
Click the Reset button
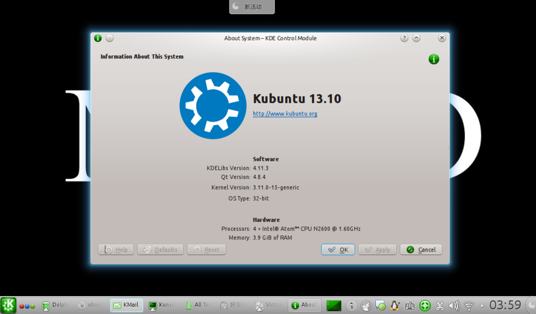point(206,250)
